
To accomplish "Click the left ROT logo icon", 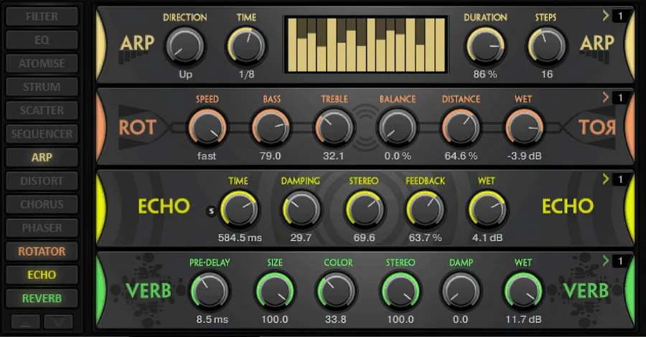I will coord(137,128).
